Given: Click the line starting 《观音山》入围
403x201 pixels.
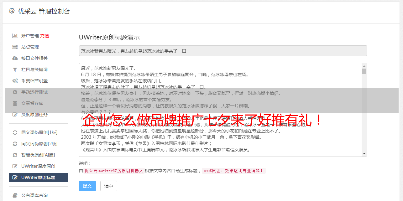Looking at the screenshot, I should (165, 150).
